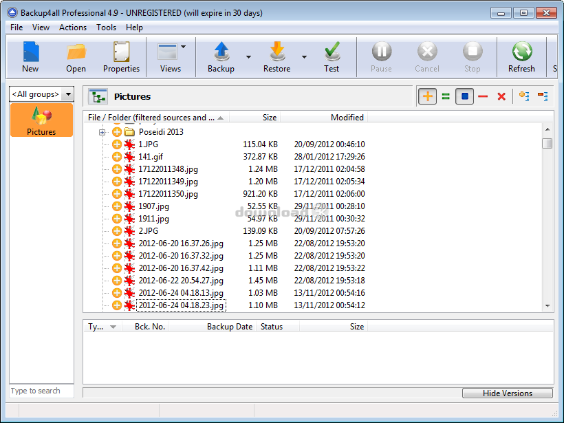Click the image icon of 141.gif
Screen dimensions: 564x423
click(x=129, y=157)
